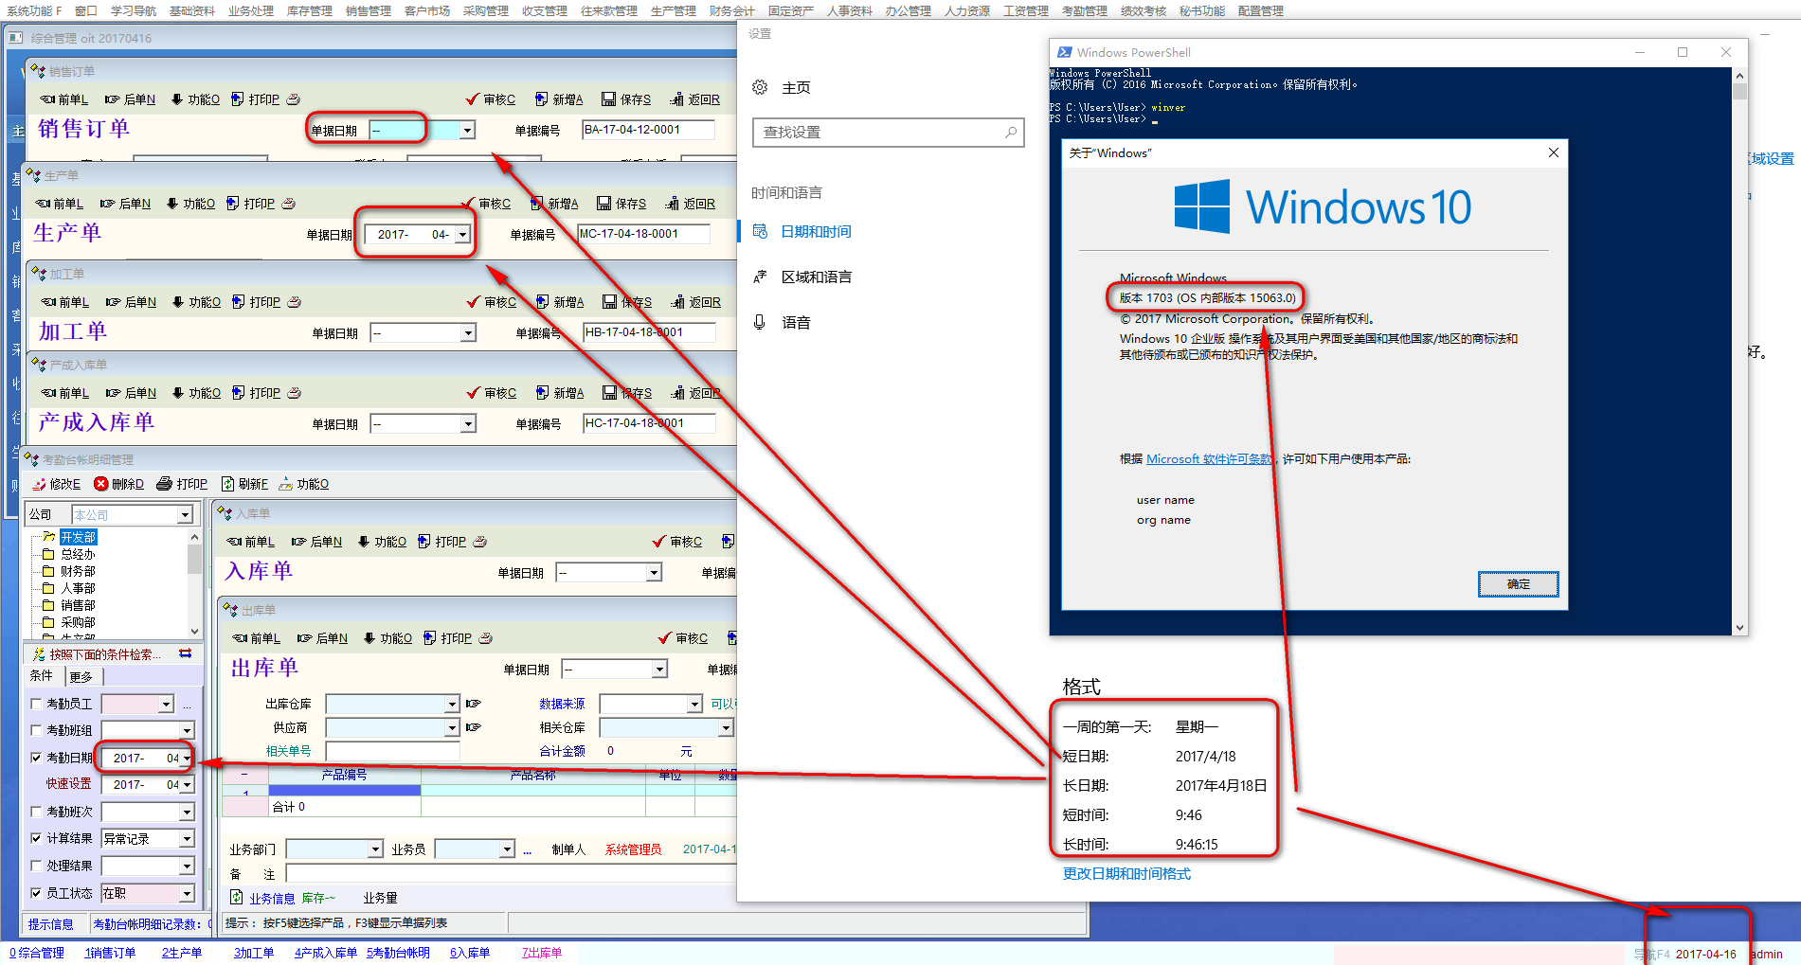Click the New icon in finished goods toolbar
This screenshot has height=965, width=1801.
[542, 393]
